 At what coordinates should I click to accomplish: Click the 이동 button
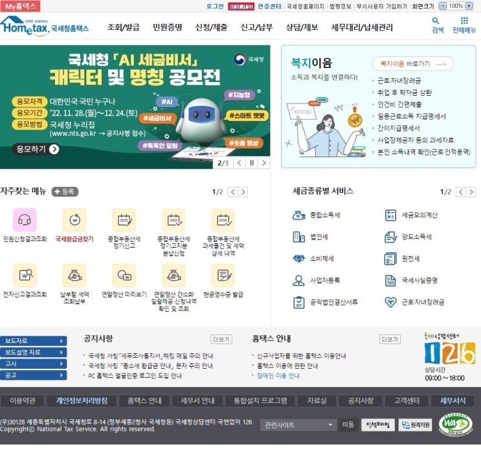point(348,425)
